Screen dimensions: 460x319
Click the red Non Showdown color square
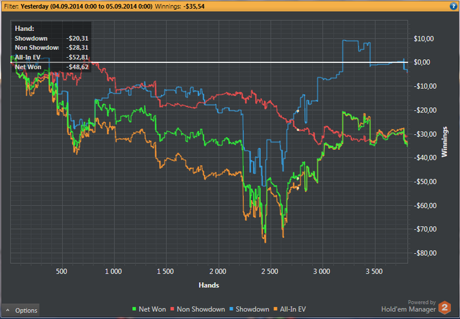(172, 309)
